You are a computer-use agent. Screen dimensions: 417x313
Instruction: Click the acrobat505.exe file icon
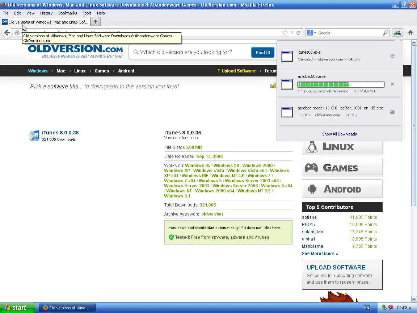(x=287, y=84)
